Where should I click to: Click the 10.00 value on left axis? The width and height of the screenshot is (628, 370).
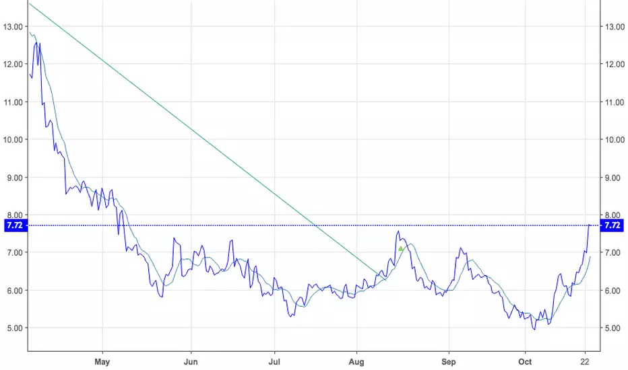(13, 140)
